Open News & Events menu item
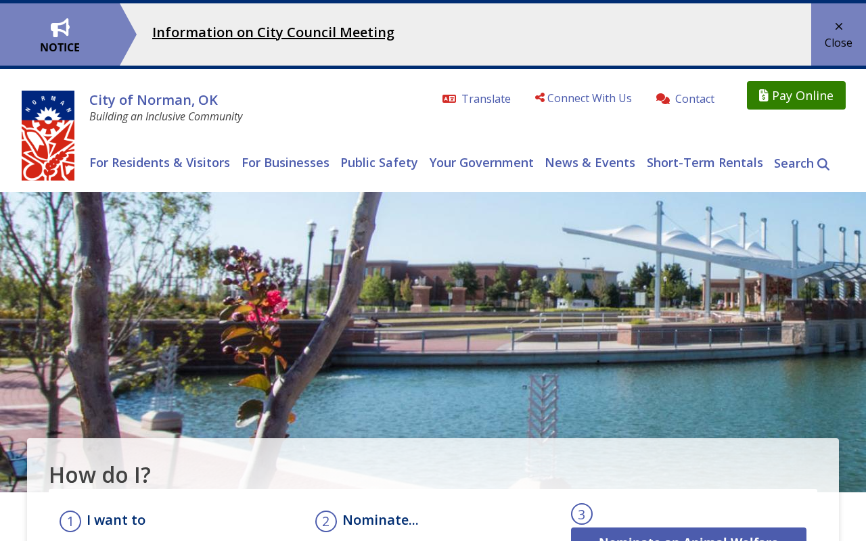866x541 pixels. [590, 162]
